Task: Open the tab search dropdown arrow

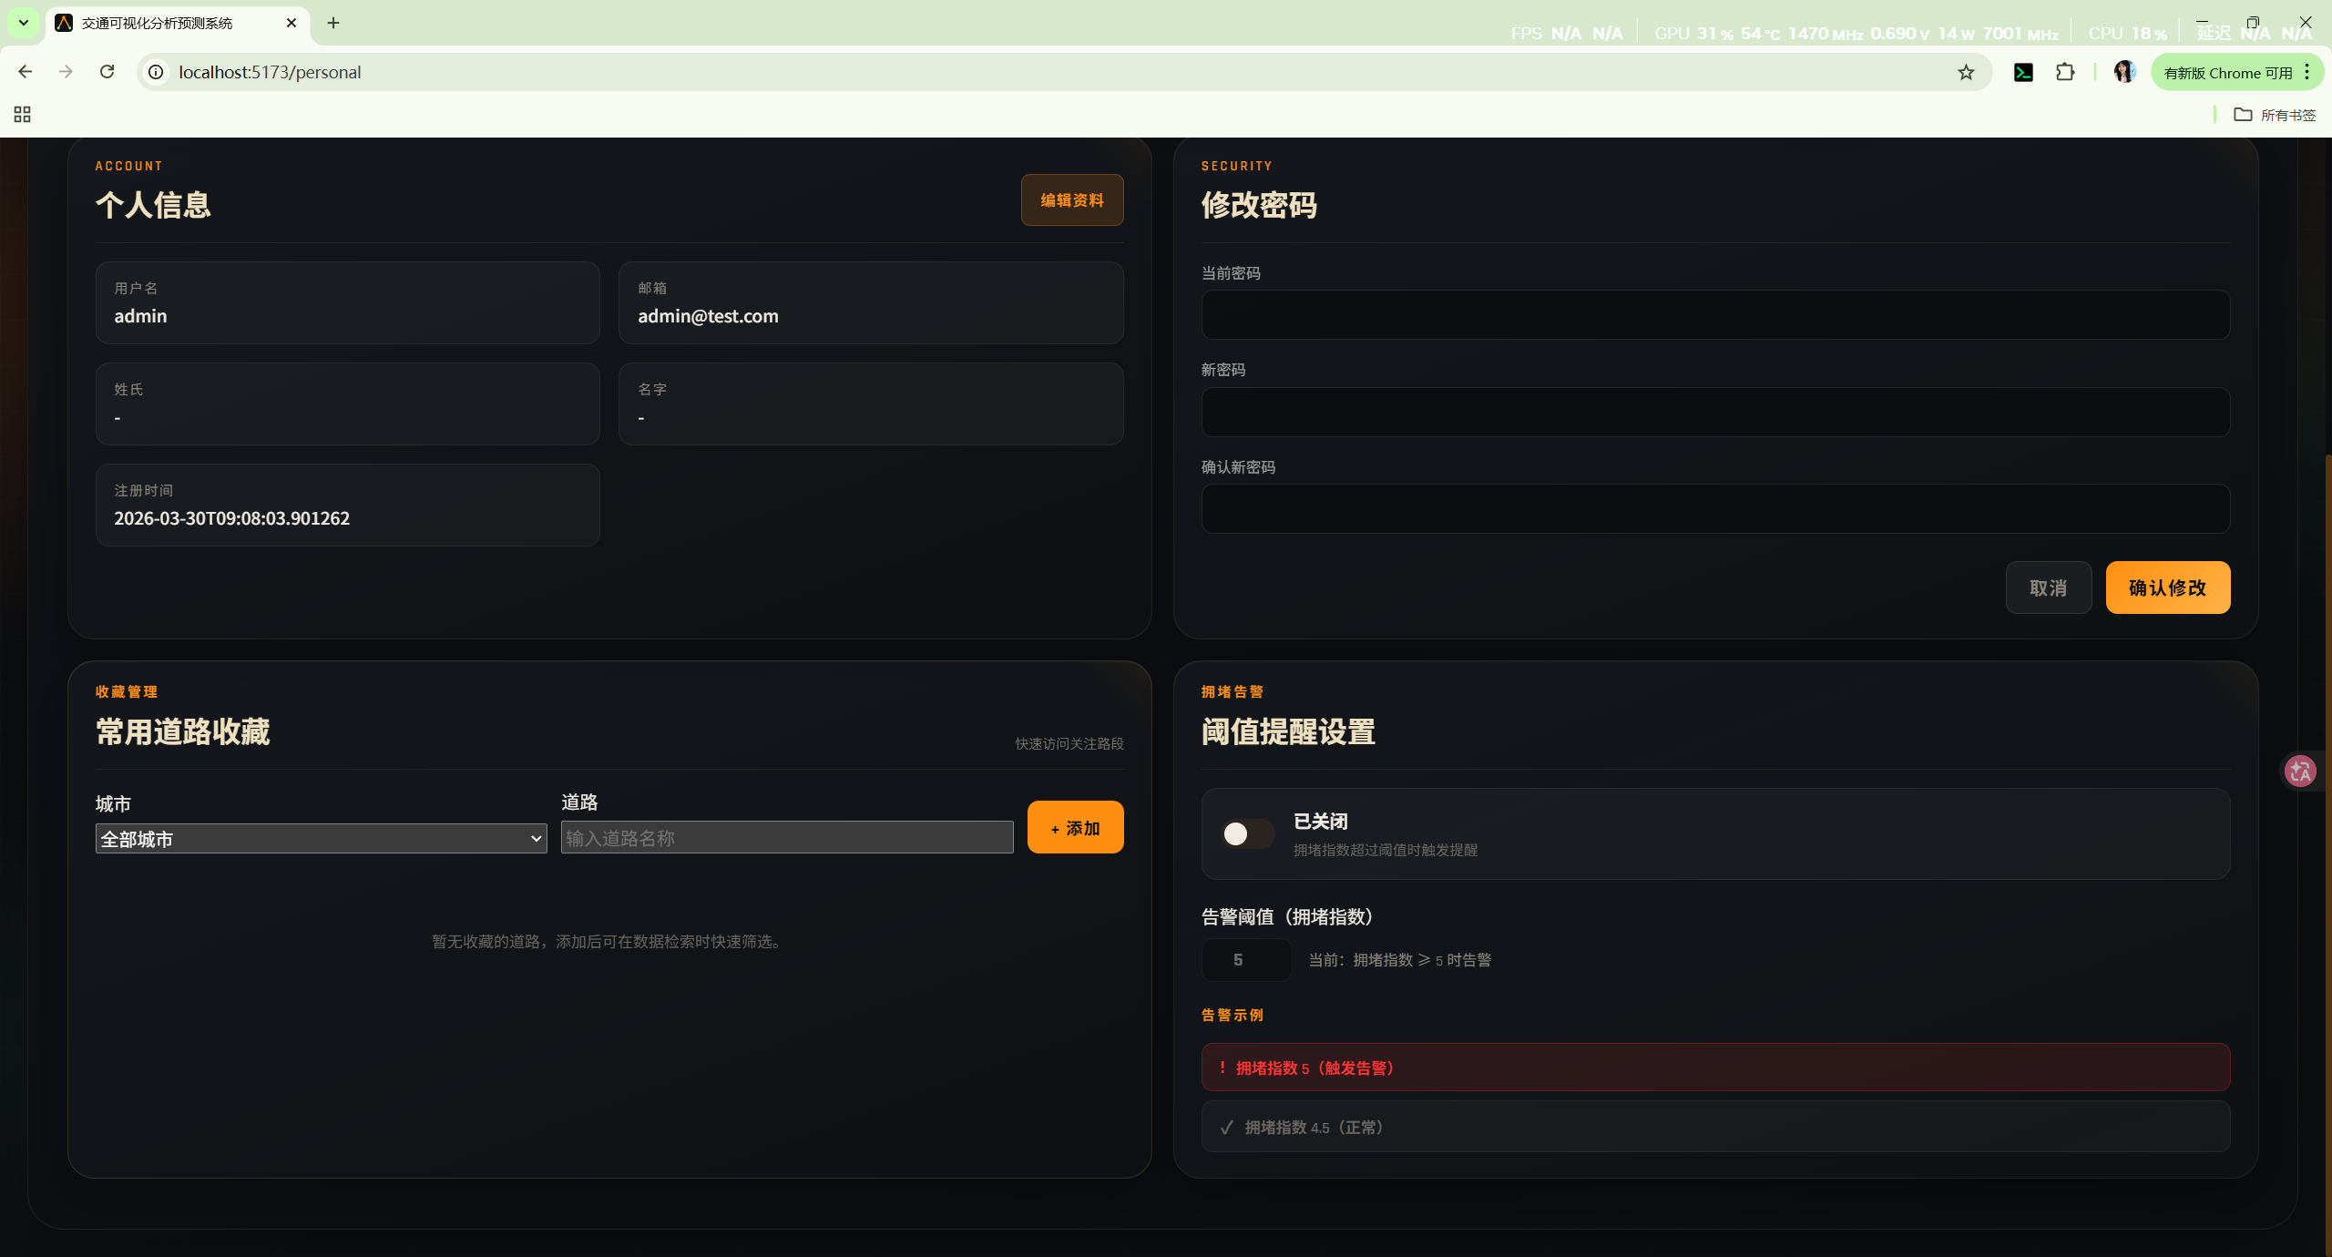Action: pos(23,23)
